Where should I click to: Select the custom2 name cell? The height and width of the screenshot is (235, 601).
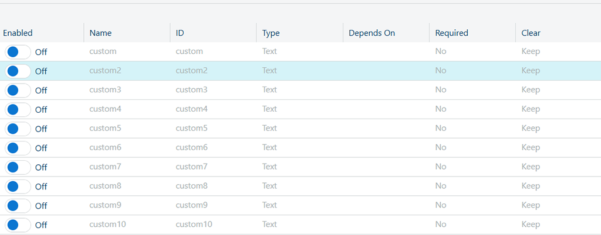(x=105, y=71)
